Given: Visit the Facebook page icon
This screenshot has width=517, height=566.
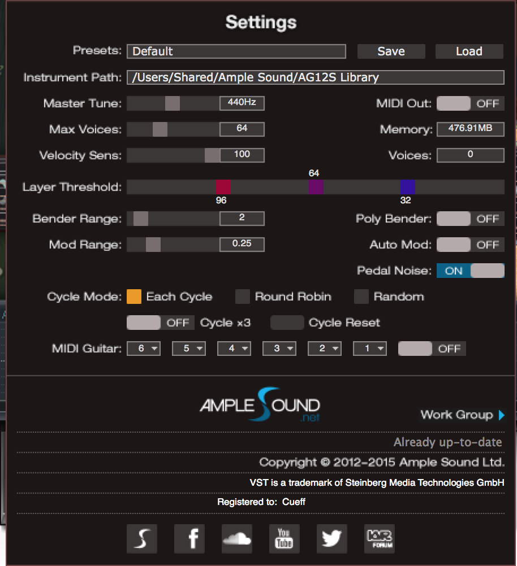Looking at the screenshot, I should coord(189,538).
